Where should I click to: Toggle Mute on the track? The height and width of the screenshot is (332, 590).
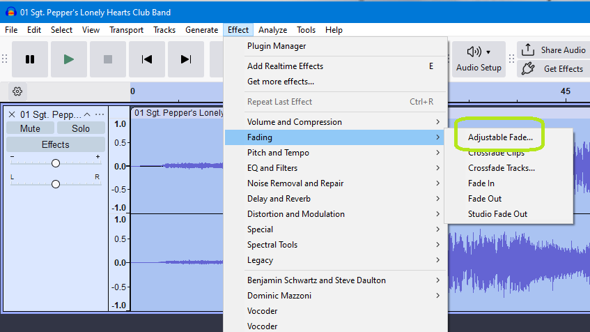(30, 128)
